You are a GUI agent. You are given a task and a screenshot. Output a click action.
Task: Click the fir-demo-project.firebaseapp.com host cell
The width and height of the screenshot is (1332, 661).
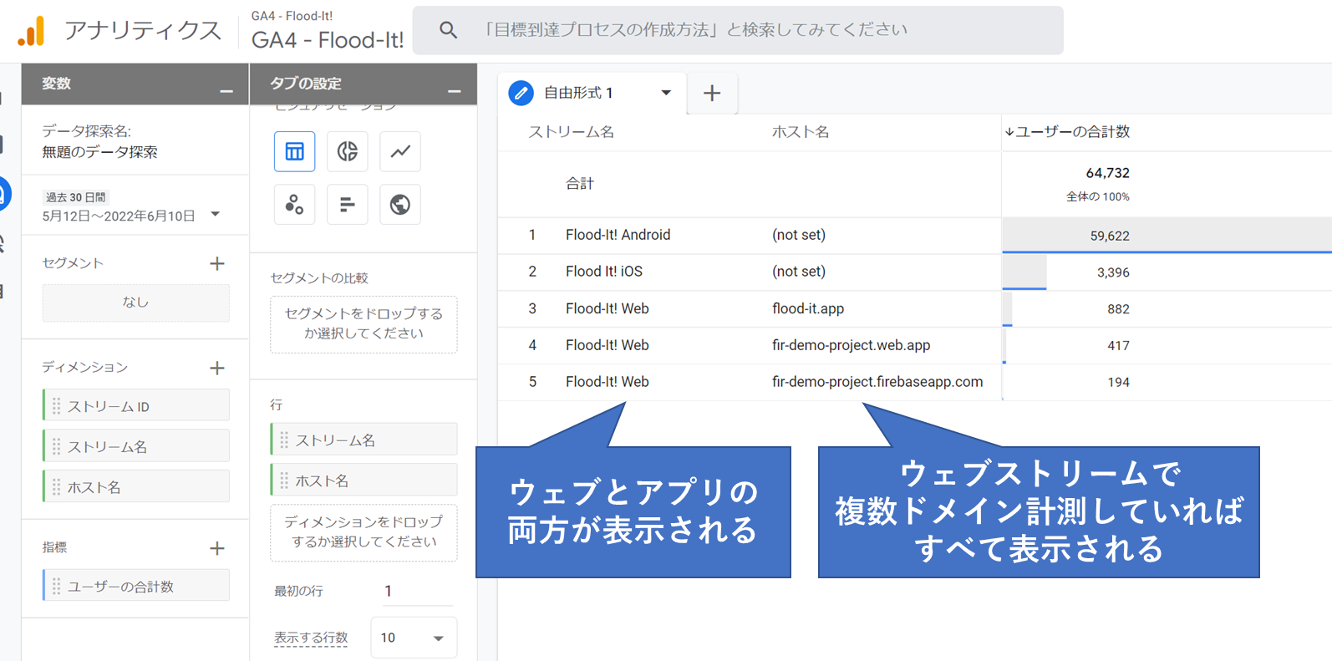tap(877, 382)
